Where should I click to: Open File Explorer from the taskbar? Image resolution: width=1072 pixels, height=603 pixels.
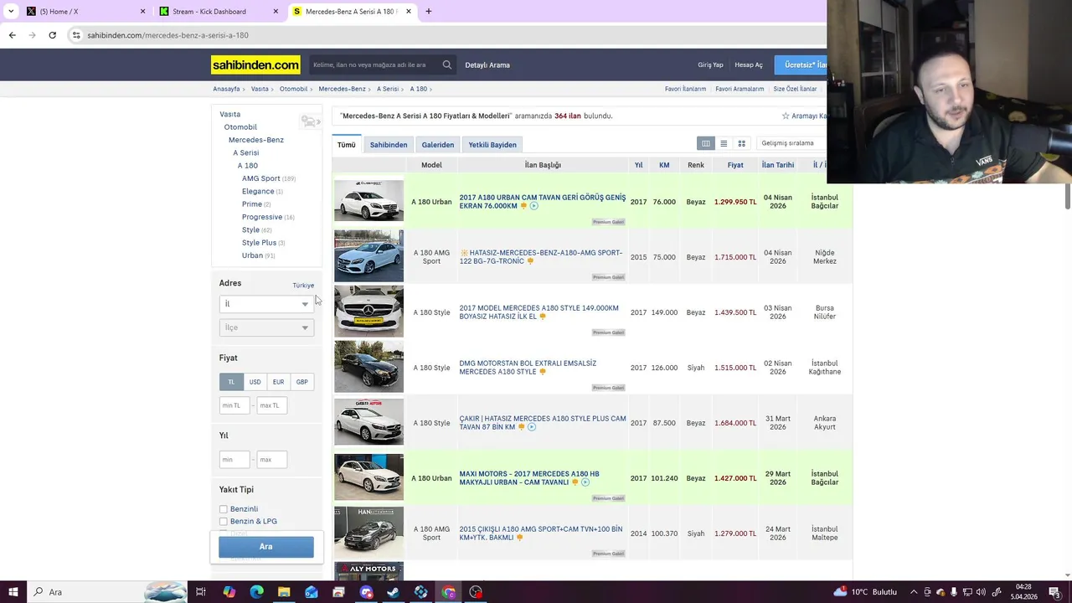coord(284,592)
